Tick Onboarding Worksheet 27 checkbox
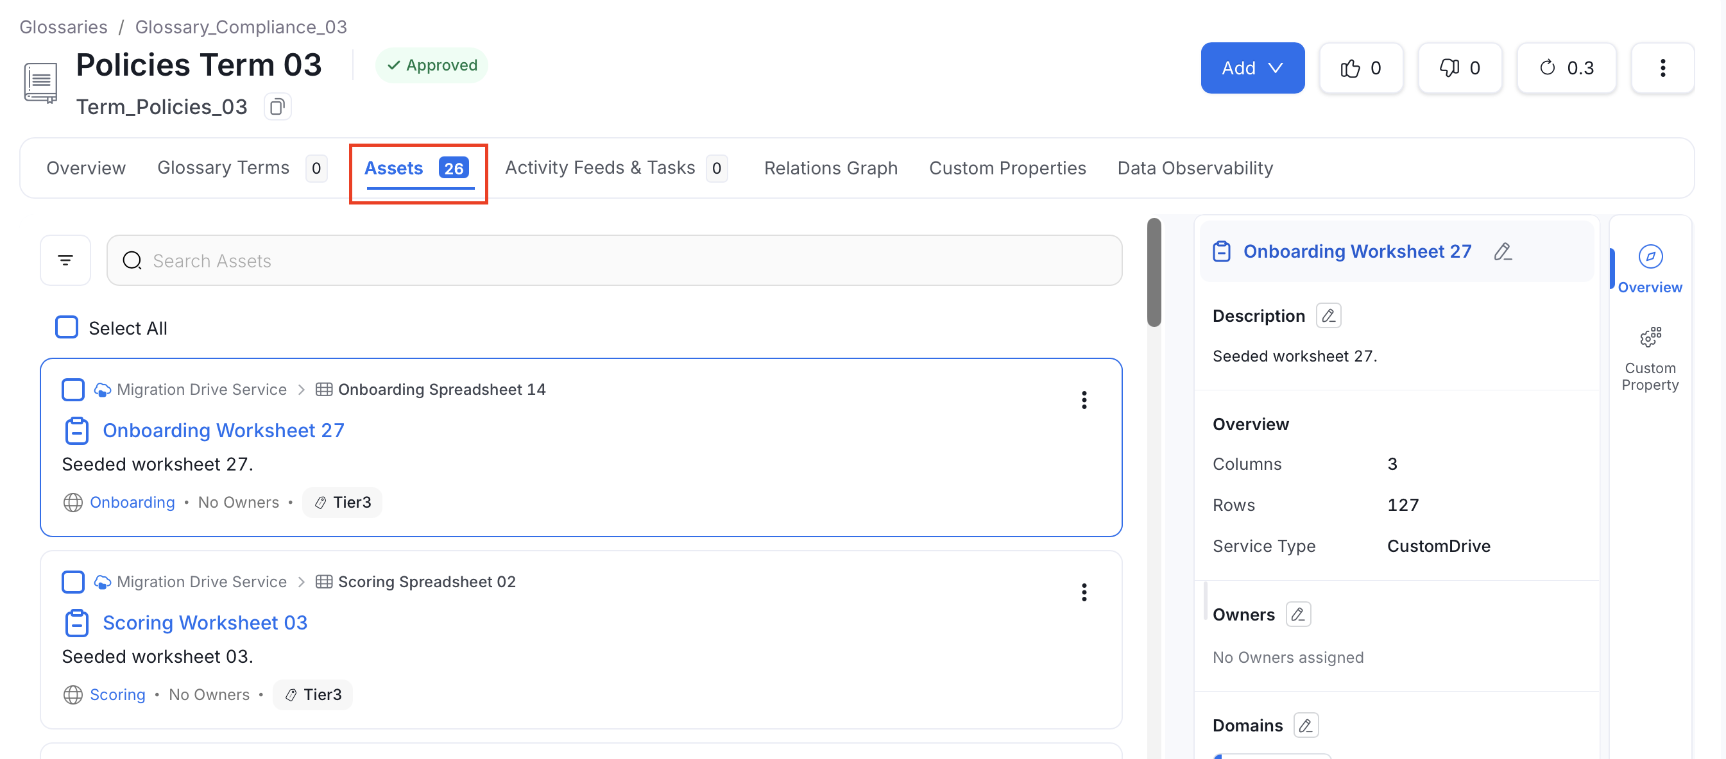 pyautogui.click(x=73, y=390)
